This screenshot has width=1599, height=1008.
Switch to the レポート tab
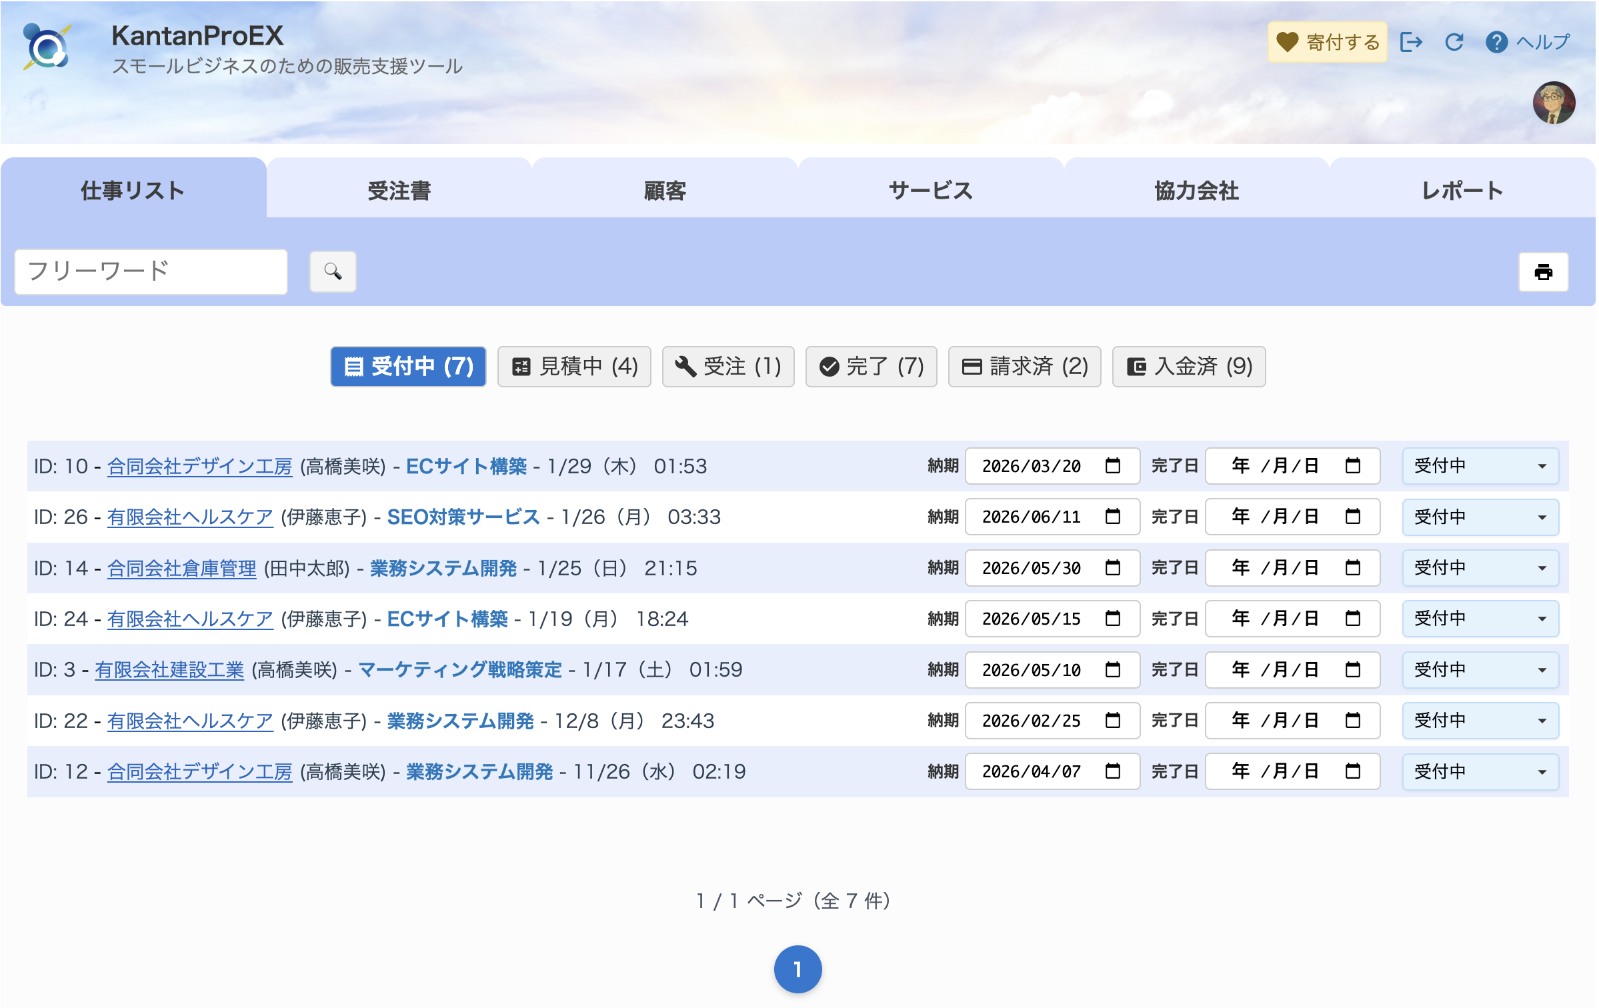[1462, 191]
